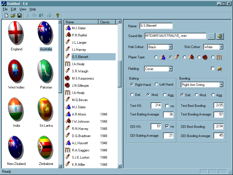Click the Open folder toolbar icon
Screen dimensions: 233x175
[x=13, y=16]
